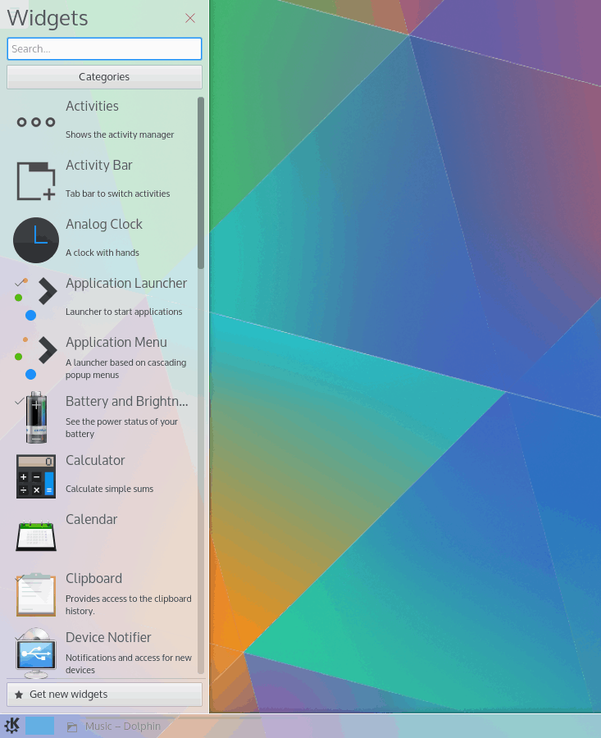Select the Device Notifier widget icon
The height and width of the screenshot is (738, 601).
click(x=36, y=654)
